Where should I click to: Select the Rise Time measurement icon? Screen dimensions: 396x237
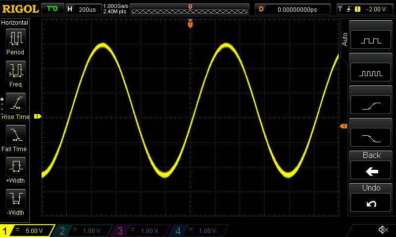pyautogui.click(x=16, y=103)
